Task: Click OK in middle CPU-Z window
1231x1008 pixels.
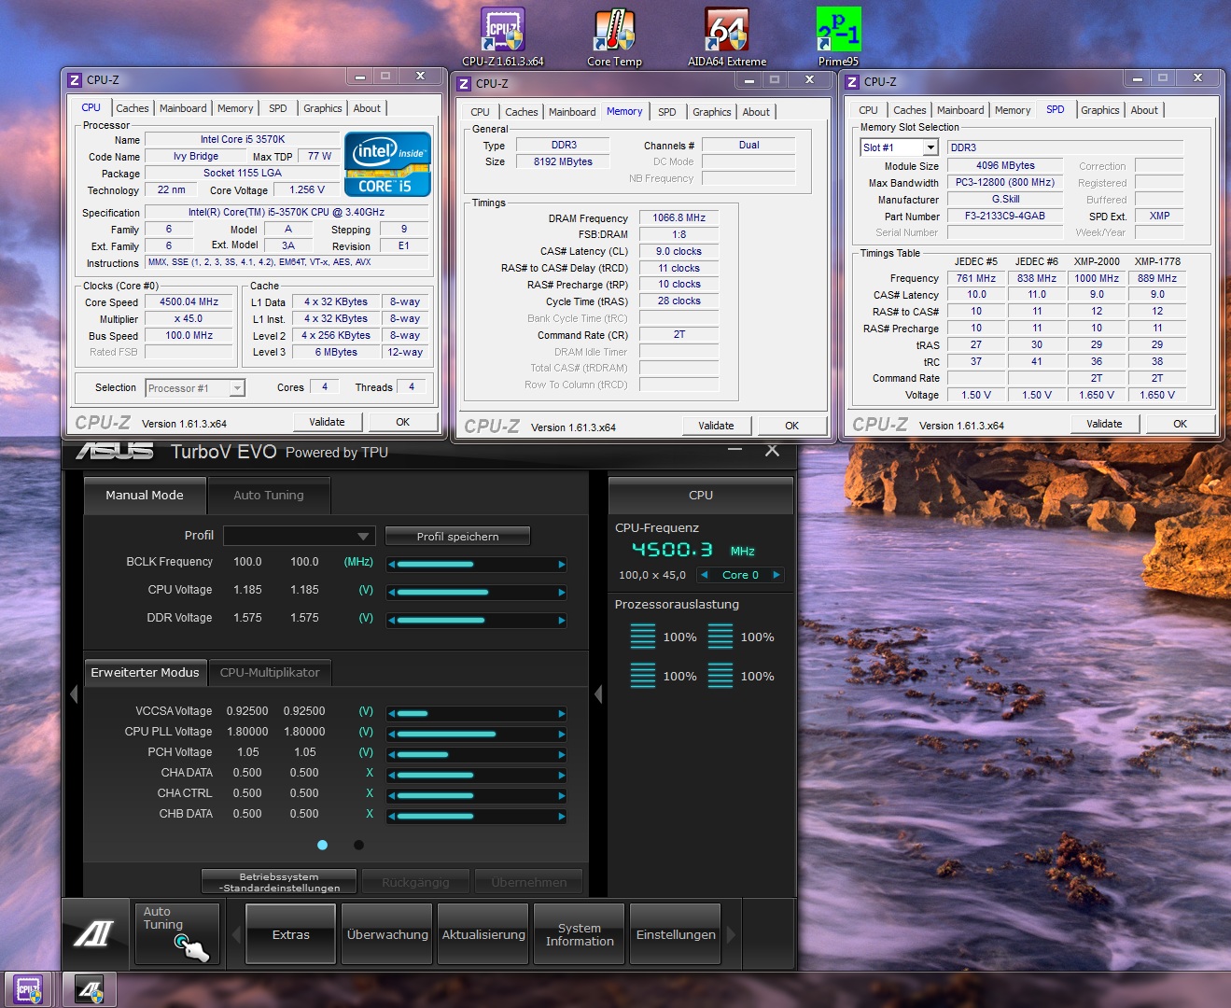Action: pos(791,426)
